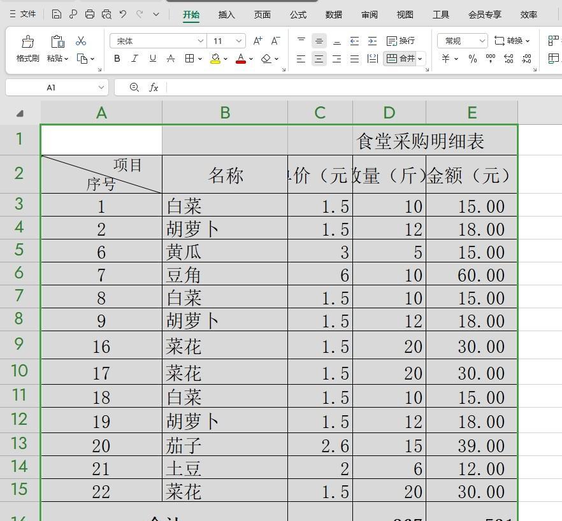
Task: Click the Save icon in quick access toolbar
Action: (56, 15)
